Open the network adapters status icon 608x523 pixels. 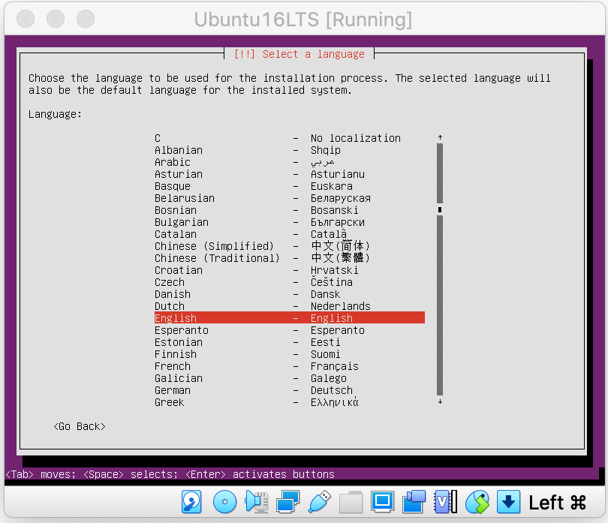point(288,501)
